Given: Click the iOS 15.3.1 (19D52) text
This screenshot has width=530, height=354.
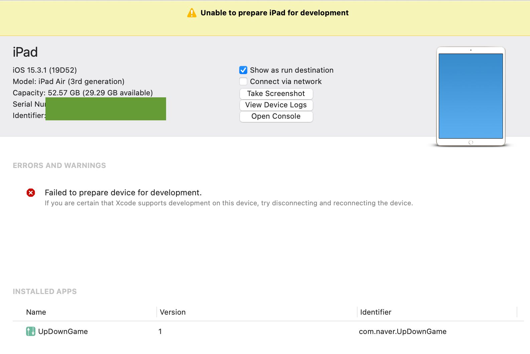Looking at the screenshot, I should click(x=45, y=70).
